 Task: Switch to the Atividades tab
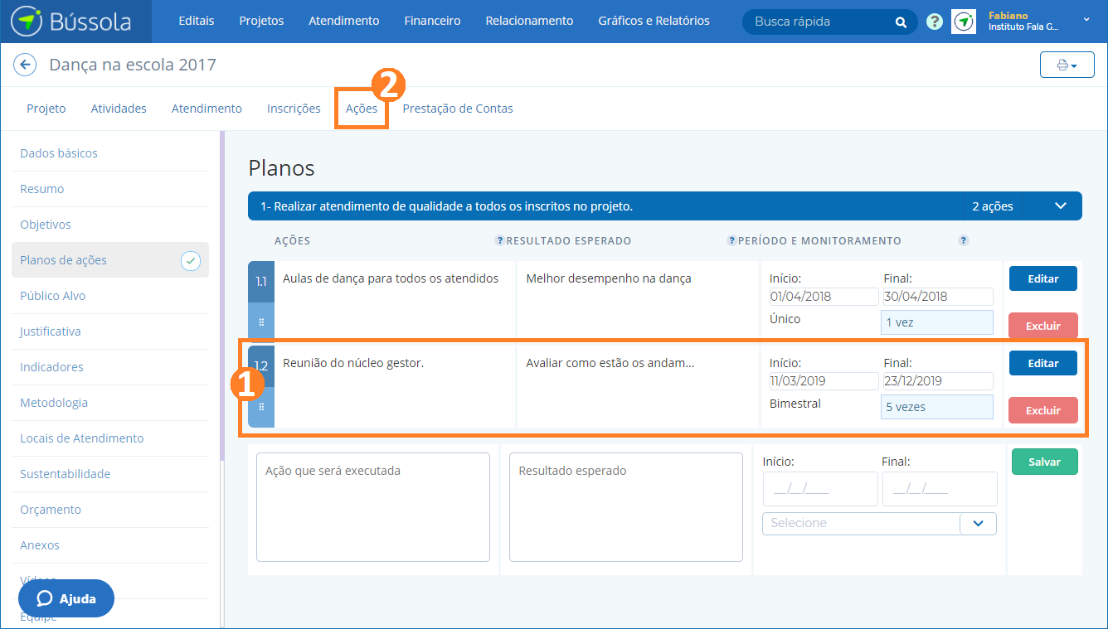(119, 109)
